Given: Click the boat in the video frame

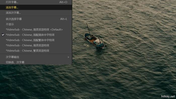Looking at the screenshot, I should 94,41.
